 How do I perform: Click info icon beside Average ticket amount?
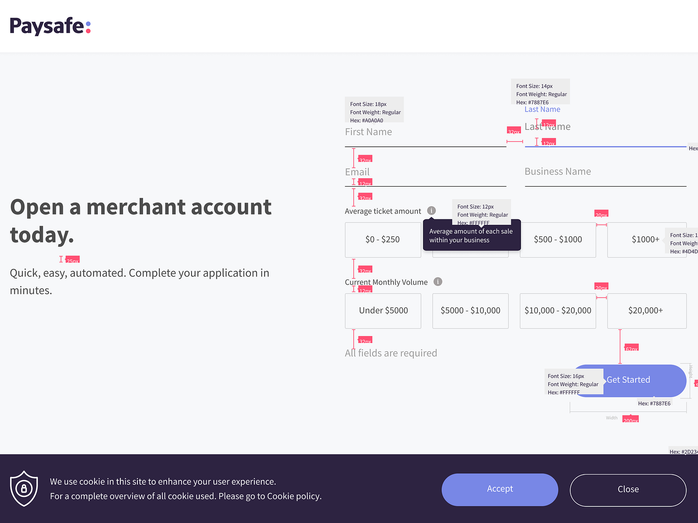click(431, 210)
